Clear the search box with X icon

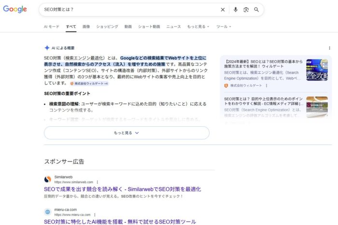(223, 10)
